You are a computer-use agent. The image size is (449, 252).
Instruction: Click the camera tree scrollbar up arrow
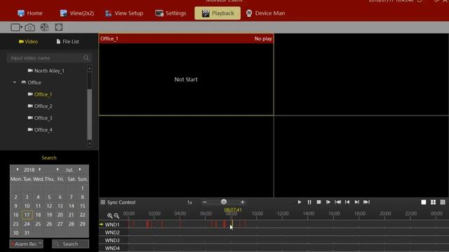coord(89,69)
